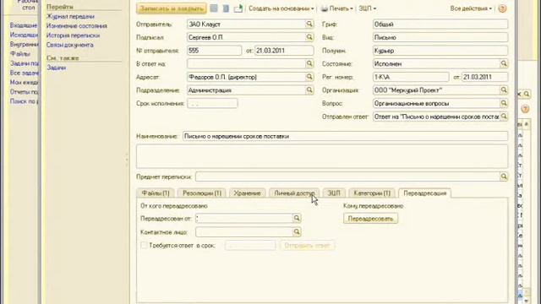Go to Внутренние in the left sidebar

[25, 44]
